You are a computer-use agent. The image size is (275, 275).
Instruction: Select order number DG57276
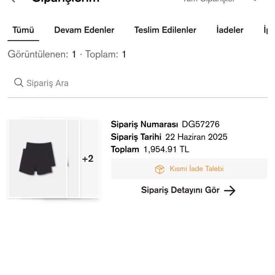point(201,125)
